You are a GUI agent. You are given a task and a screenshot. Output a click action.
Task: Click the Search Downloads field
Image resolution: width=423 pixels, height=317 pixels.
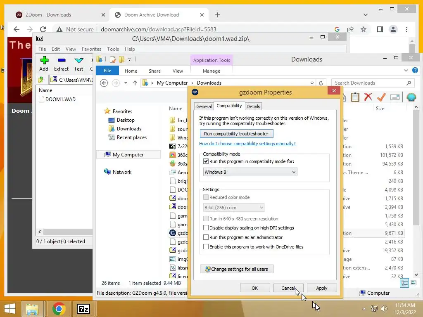click(373, 83)
